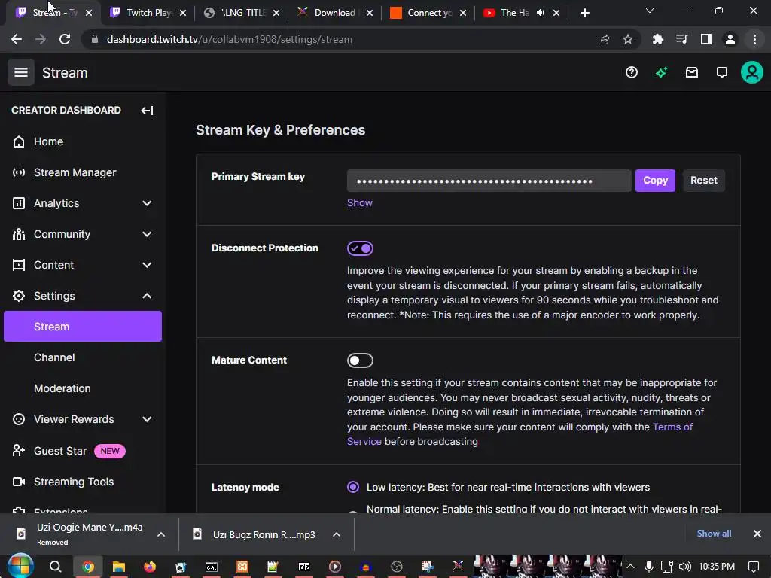Open the Terms of Service link
The image size is (771, 578).
click(520, 434)
